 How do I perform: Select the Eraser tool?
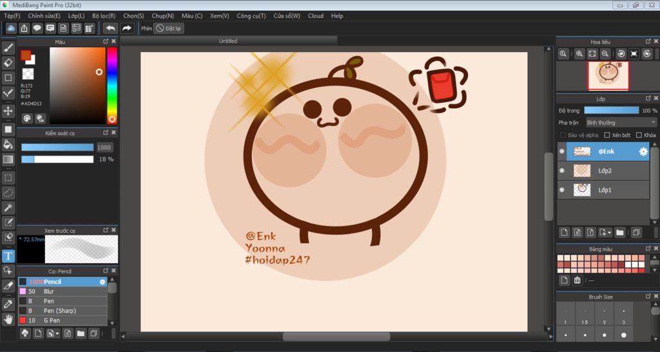tap(8, 62)
